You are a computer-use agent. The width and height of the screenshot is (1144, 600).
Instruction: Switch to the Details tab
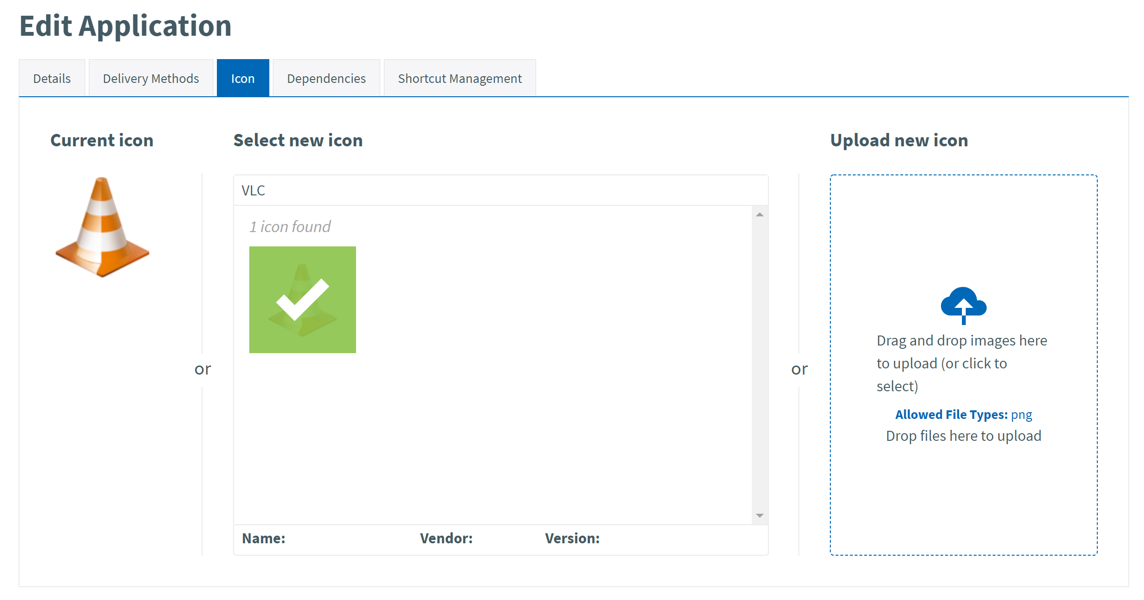pyautogui.click(x=51, y=78)
